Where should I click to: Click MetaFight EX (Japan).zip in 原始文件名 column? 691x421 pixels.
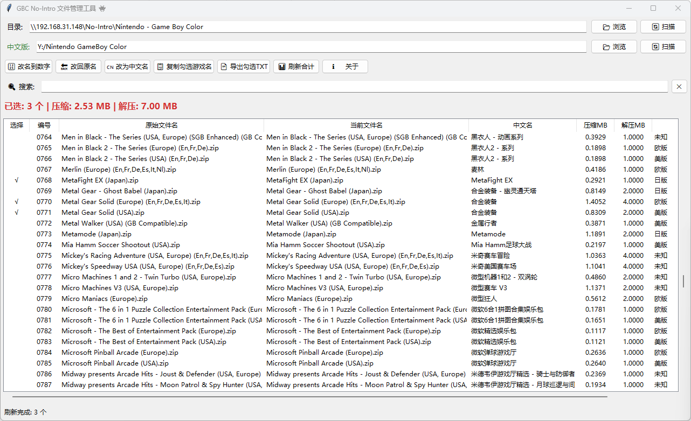(x=100, y=180)
